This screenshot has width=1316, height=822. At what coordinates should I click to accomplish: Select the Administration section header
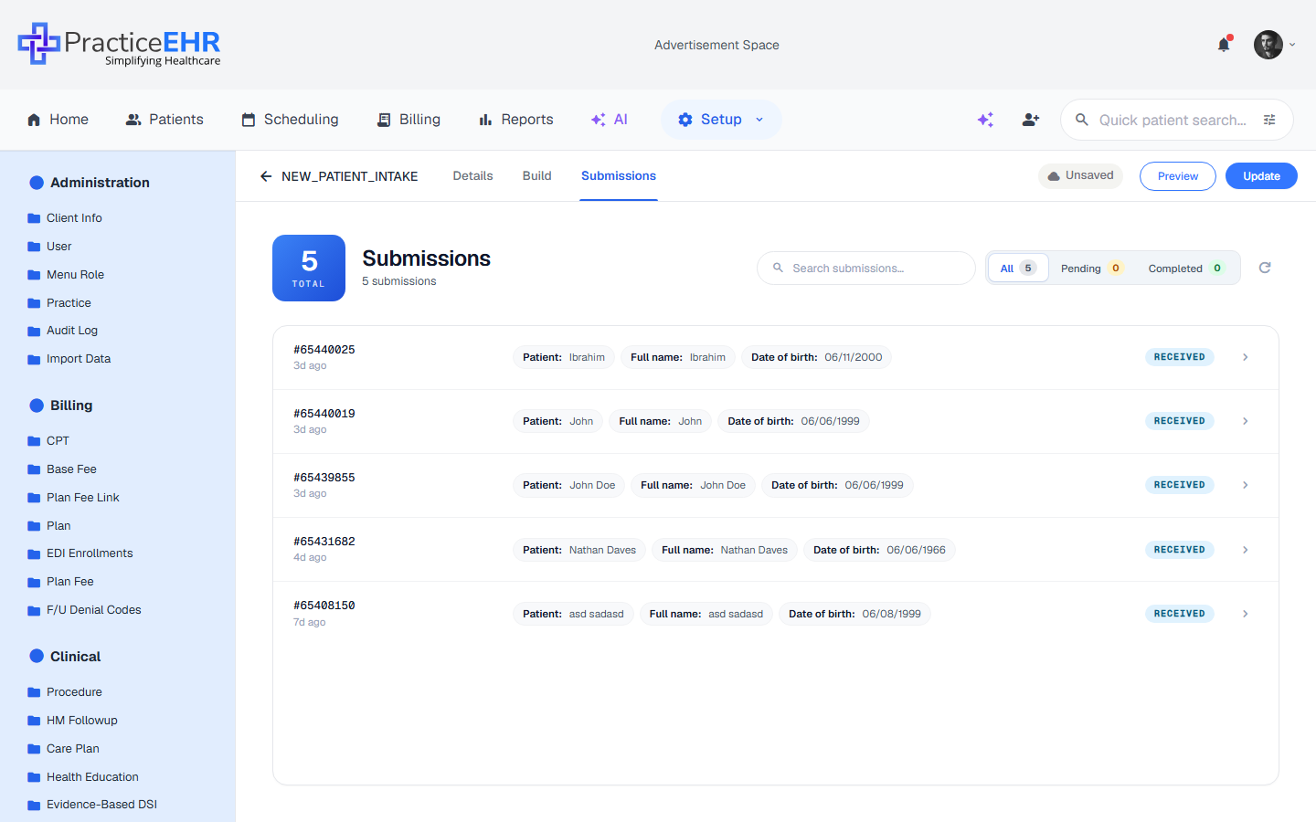(90, 183)
